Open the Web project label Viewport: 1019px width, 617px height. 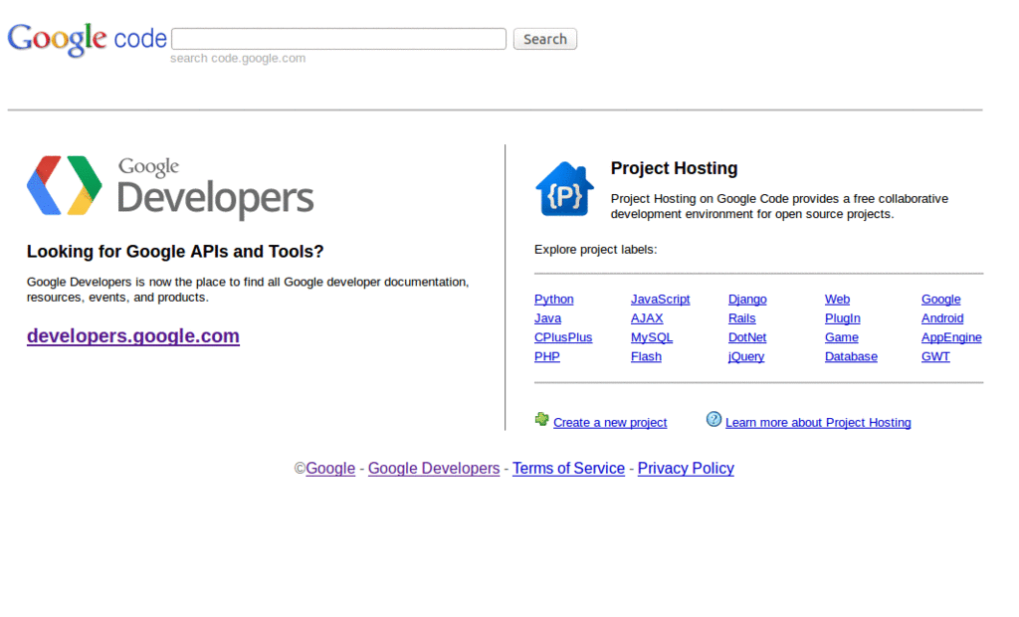point(837,300)
